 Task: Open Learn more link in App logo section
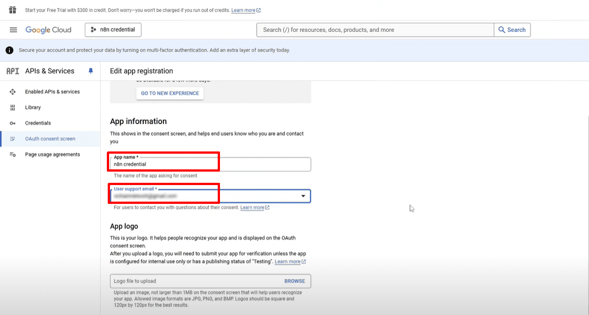[x=290, y=262]
